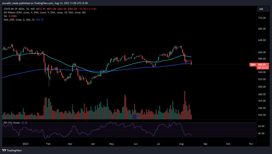Click the EMA value 565.10

click(x=40, y=20)
